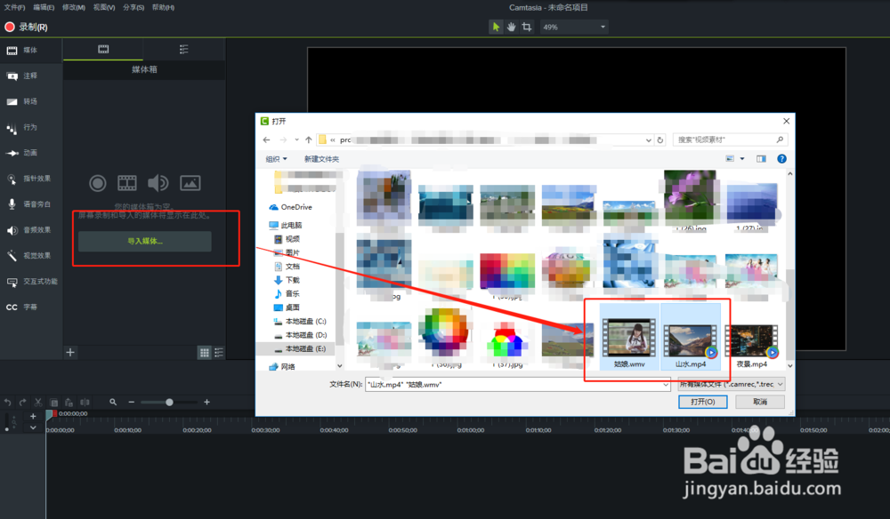890x519 pixels.
Task: Click the timeline zoom out minus button
Action: [132, 403]
